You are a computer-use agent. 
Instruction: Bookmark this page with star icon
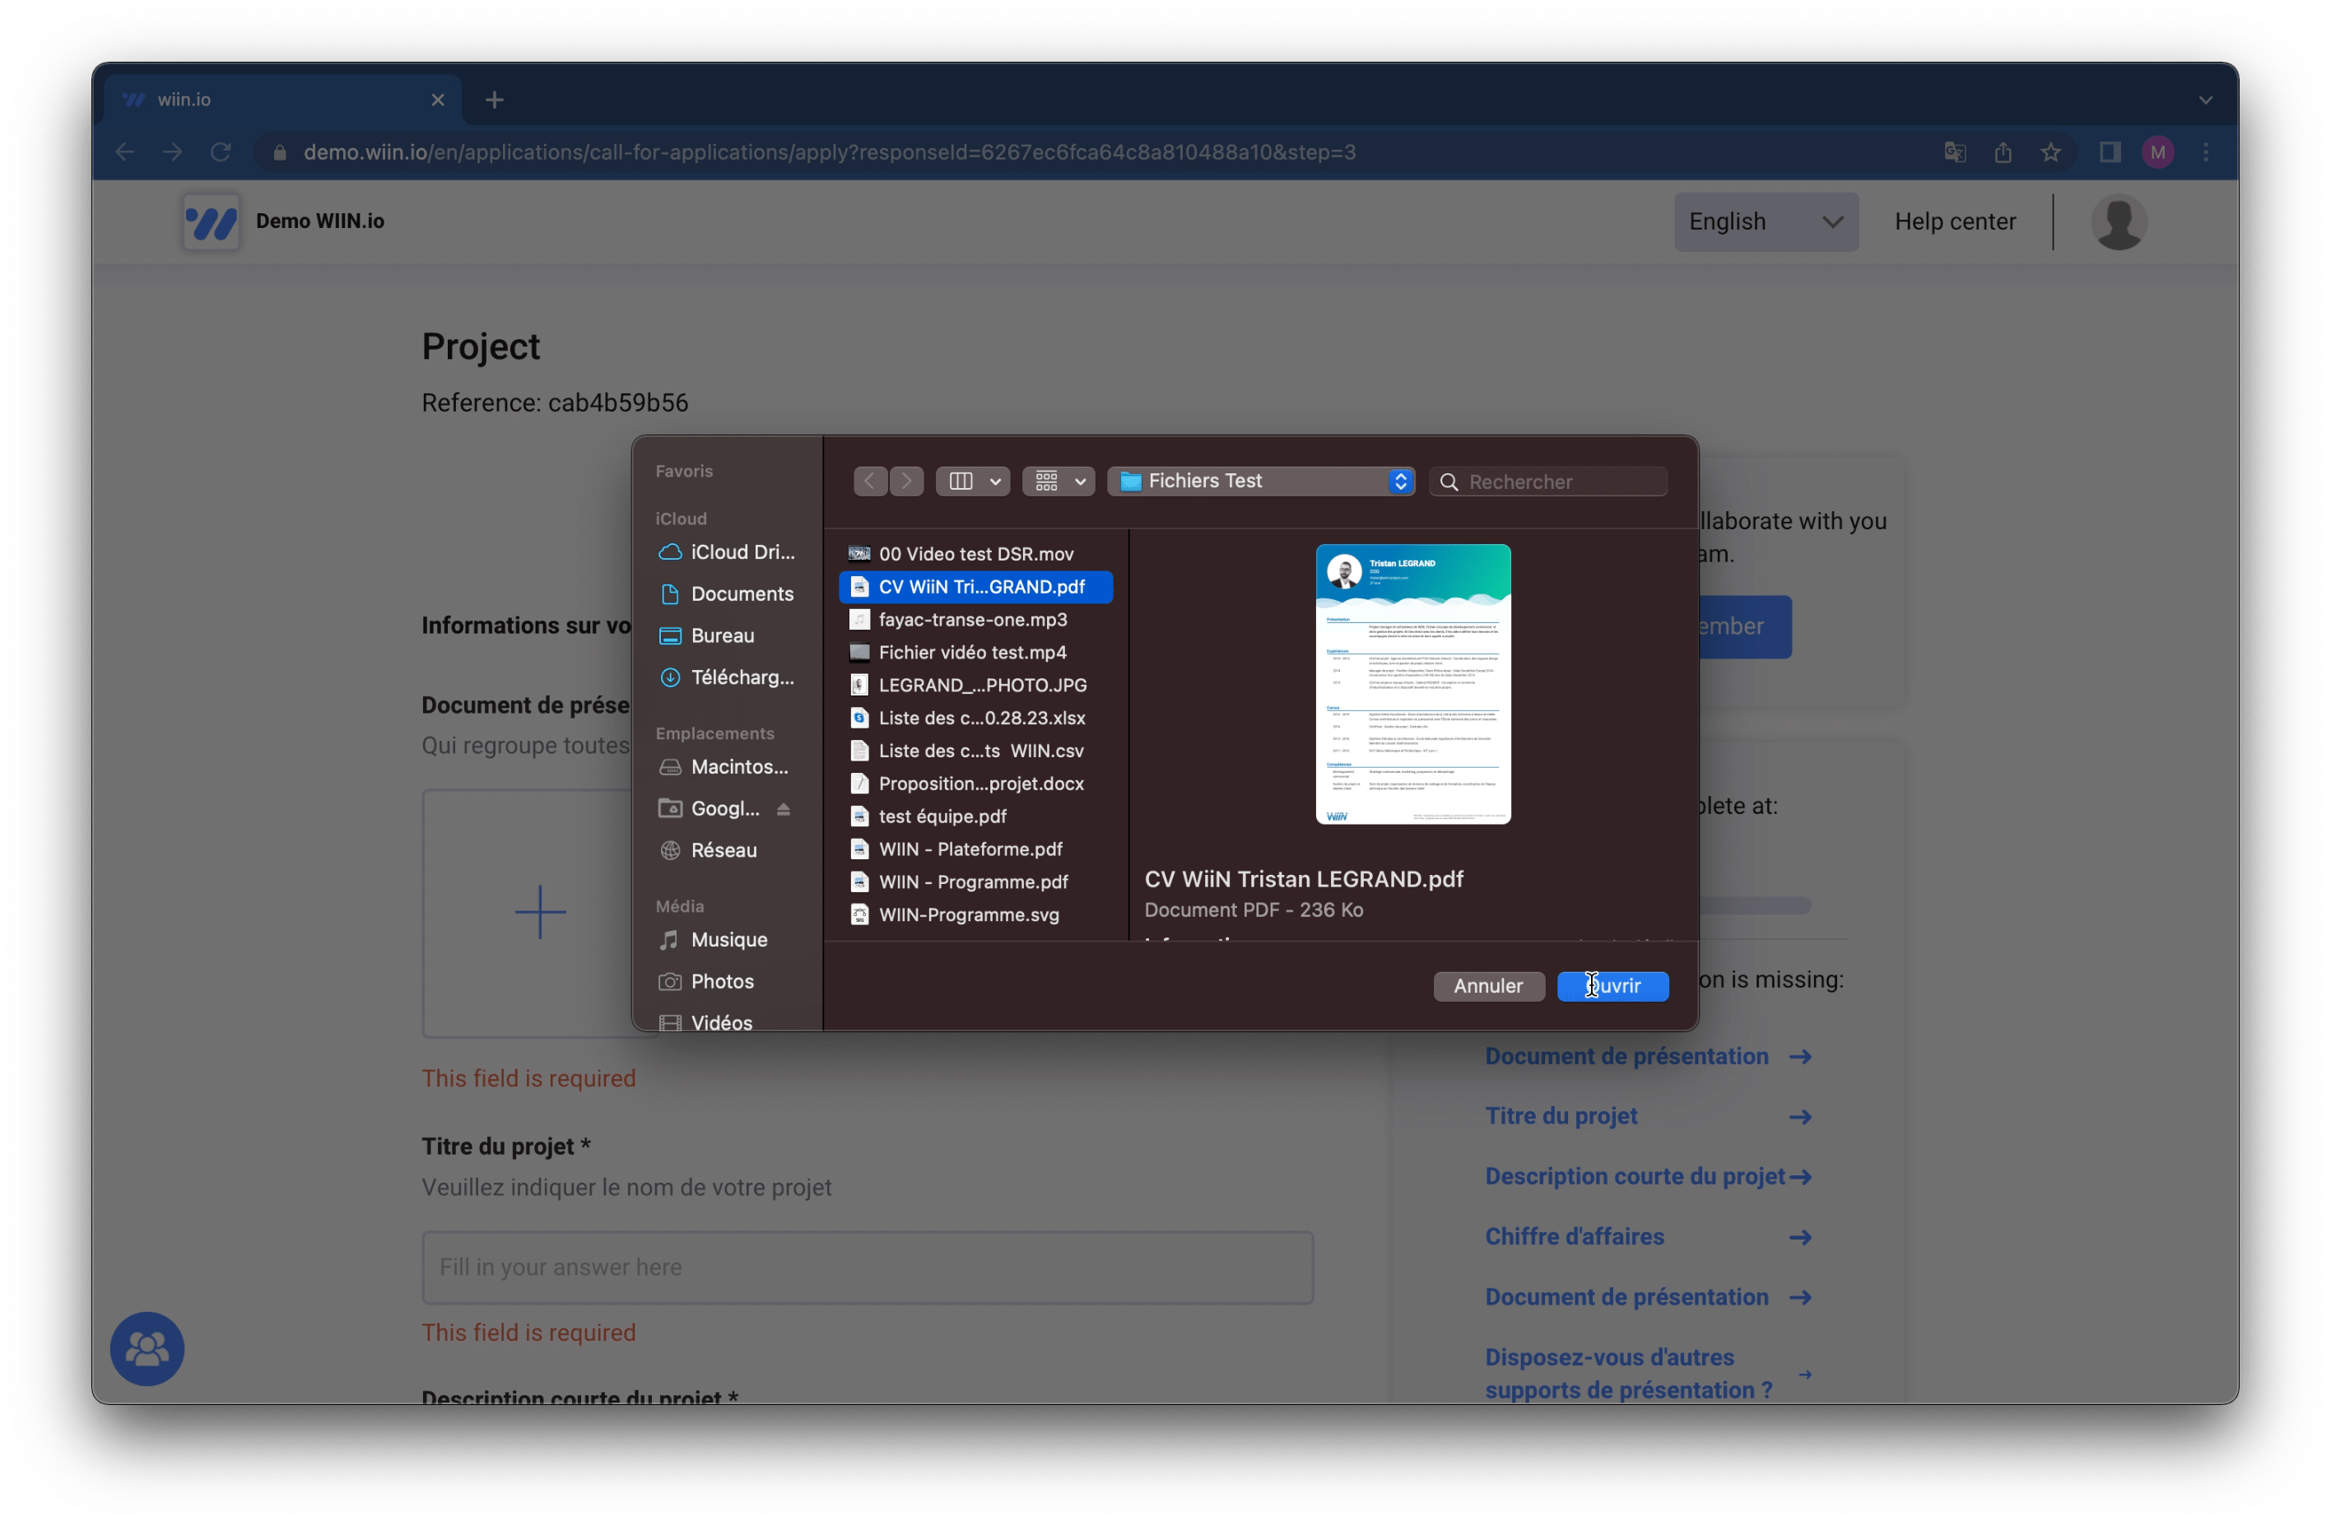click(x=2051, y=151)
